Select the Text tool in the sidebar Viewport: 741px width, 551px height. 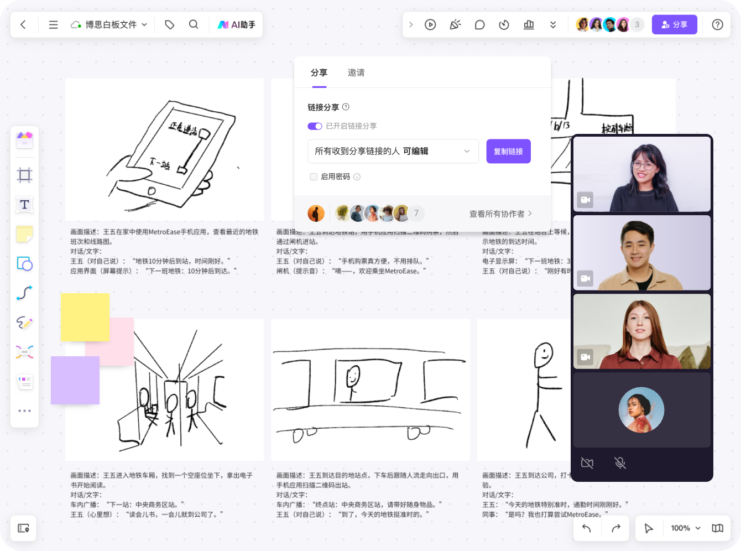pyautogui.click(x=24, y=204)
